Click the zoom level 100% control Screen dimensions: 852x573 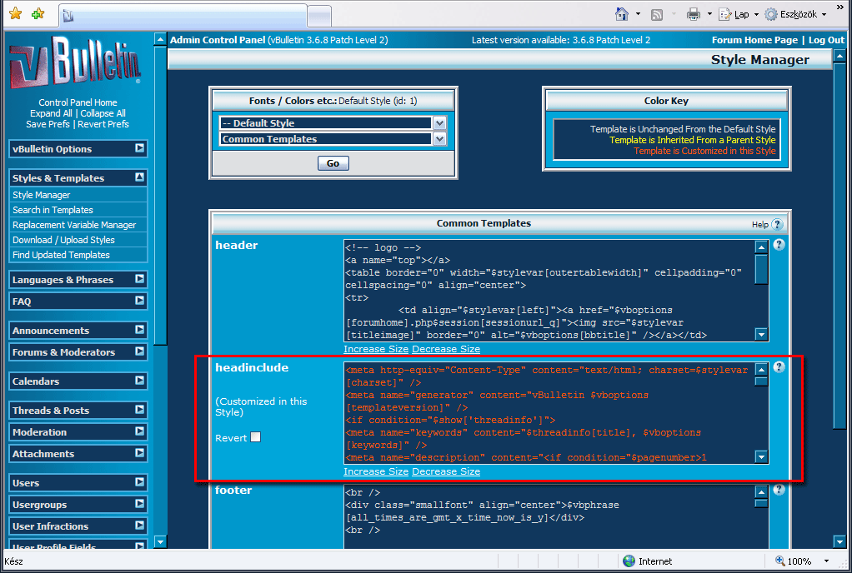[x=799, y=561]
